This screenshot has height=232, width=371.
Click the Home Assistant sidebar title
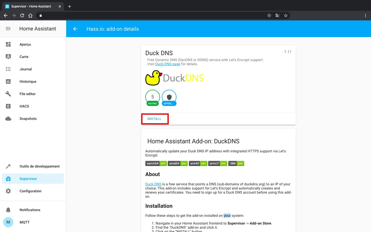pyautogui.click(x=38, y=29)
